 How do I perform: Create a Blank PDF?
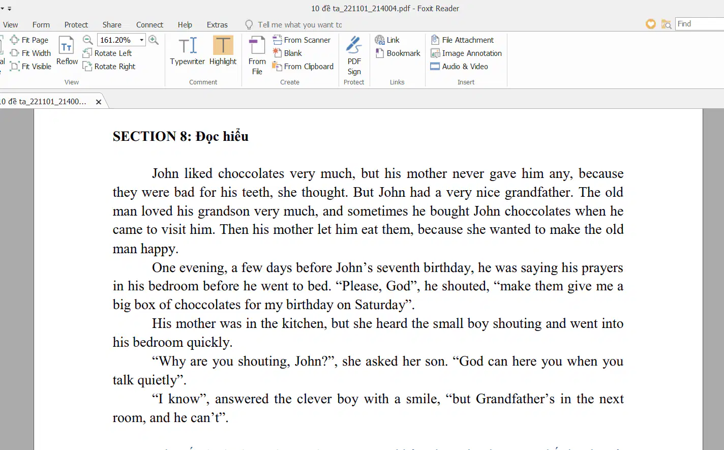coord(287,53)
